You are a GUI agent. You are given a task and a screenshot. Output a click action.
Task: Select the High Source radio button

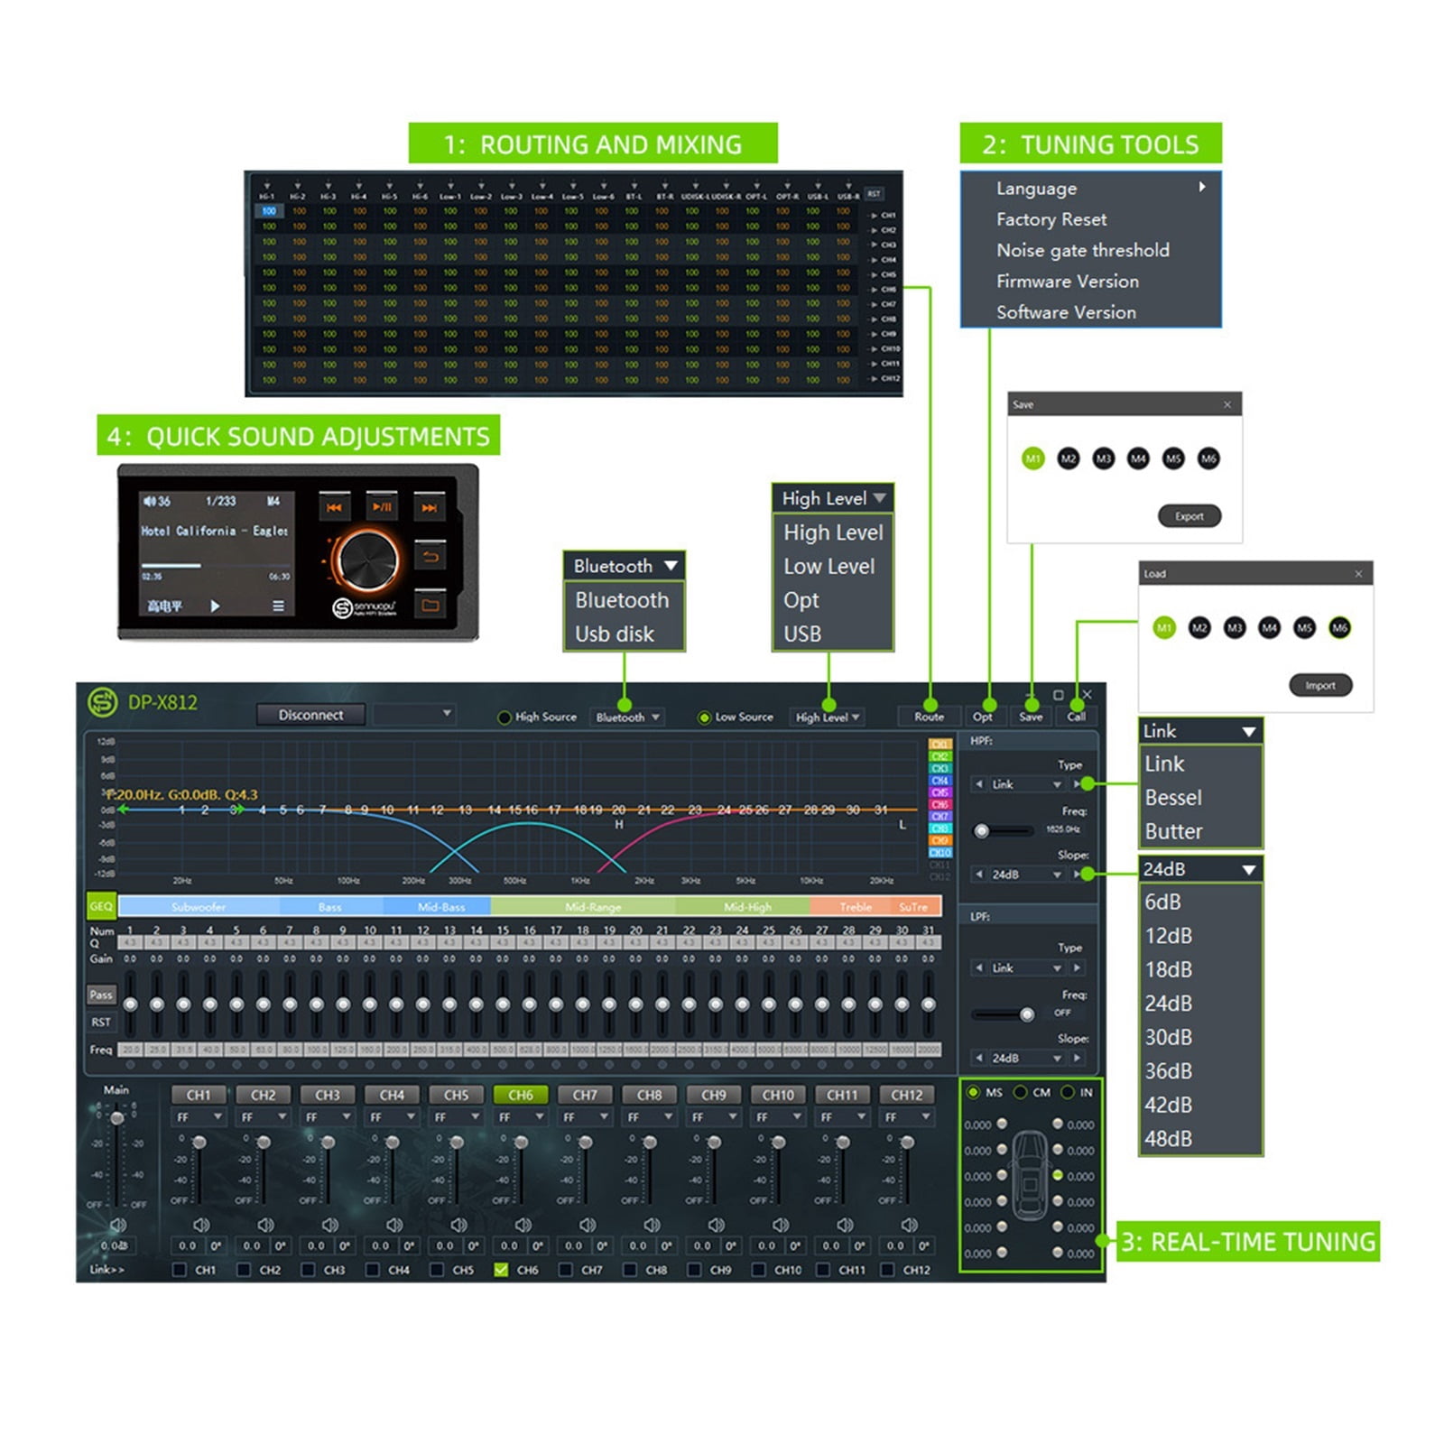click(504, 717)
